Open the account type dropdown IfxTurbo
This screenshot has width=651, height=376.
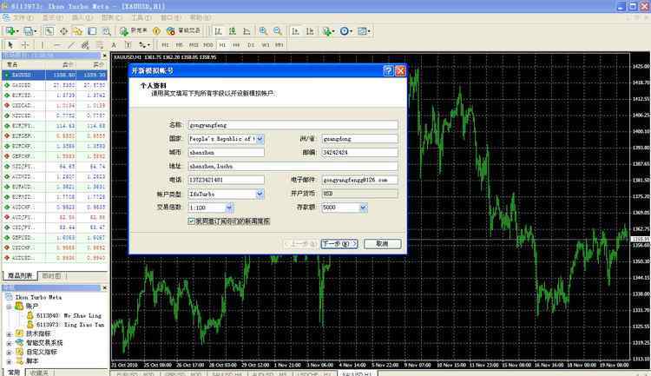(260, 194)
